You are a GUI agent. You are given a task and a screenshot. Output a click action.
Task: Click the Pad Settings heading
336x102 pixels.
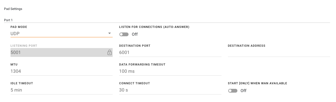13,9
